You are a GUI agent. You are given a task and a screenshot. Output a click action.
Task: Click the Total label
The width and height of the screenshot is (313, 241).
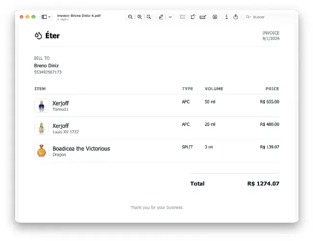[x=197, y=184]
